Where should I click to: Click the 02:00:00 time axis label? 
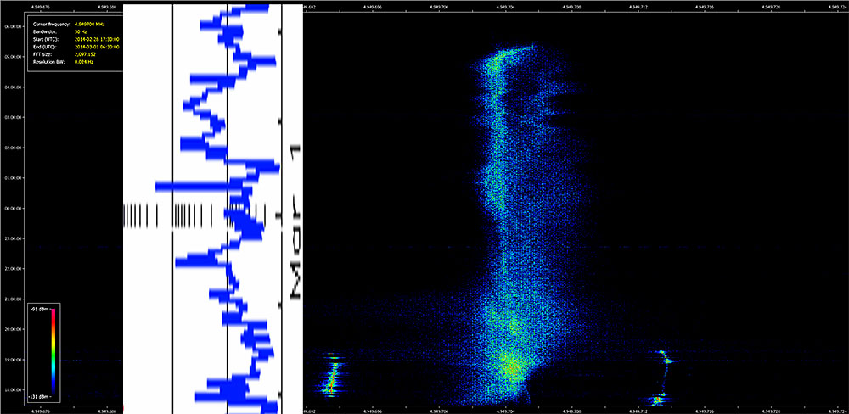(13, 148)
